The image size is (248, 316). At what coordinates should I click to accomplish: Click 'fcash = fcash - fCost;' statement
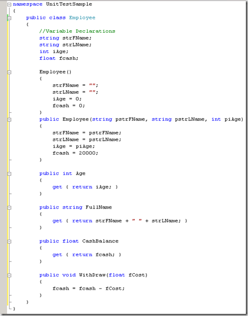coord(89,288)
